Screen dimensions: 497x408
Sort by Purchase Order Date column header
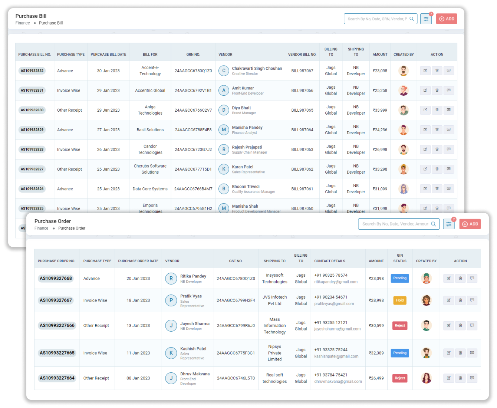click(138, 261)
